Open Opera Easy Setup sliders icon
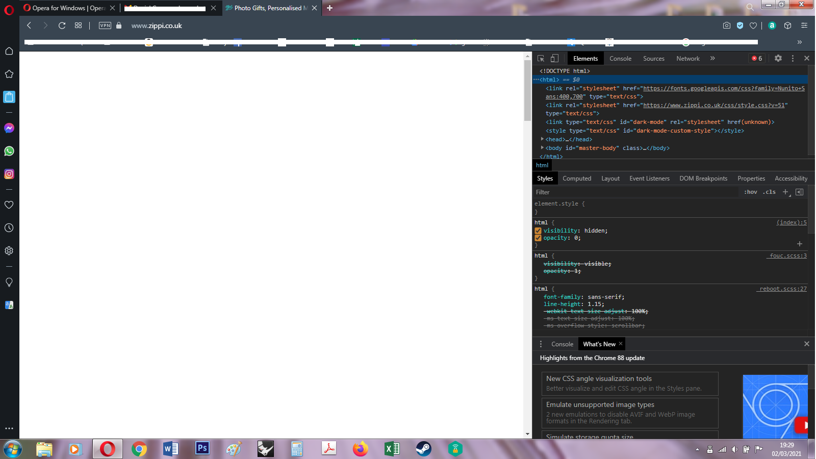The image size is (816, 459). coord(804,25)
